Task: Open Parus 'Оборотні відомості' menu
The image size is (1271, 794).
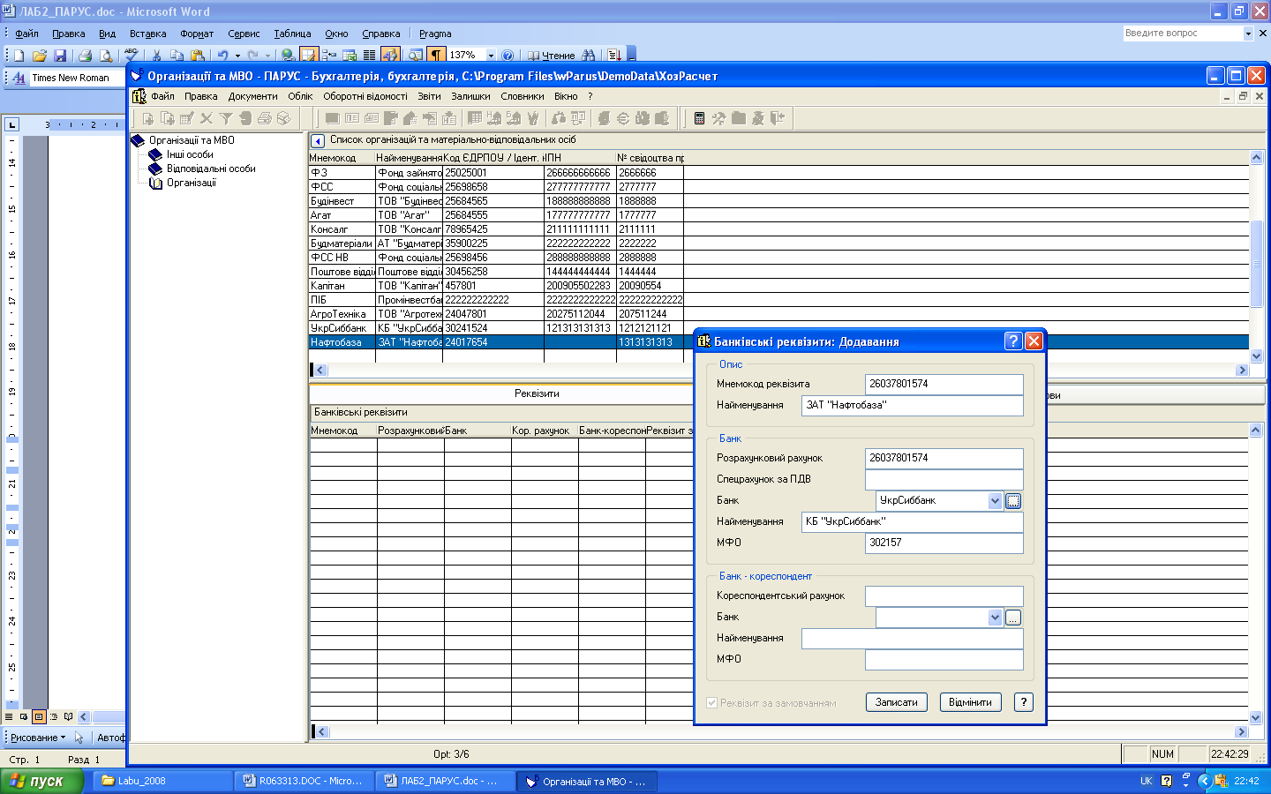Action: click(x=365, y=96)
